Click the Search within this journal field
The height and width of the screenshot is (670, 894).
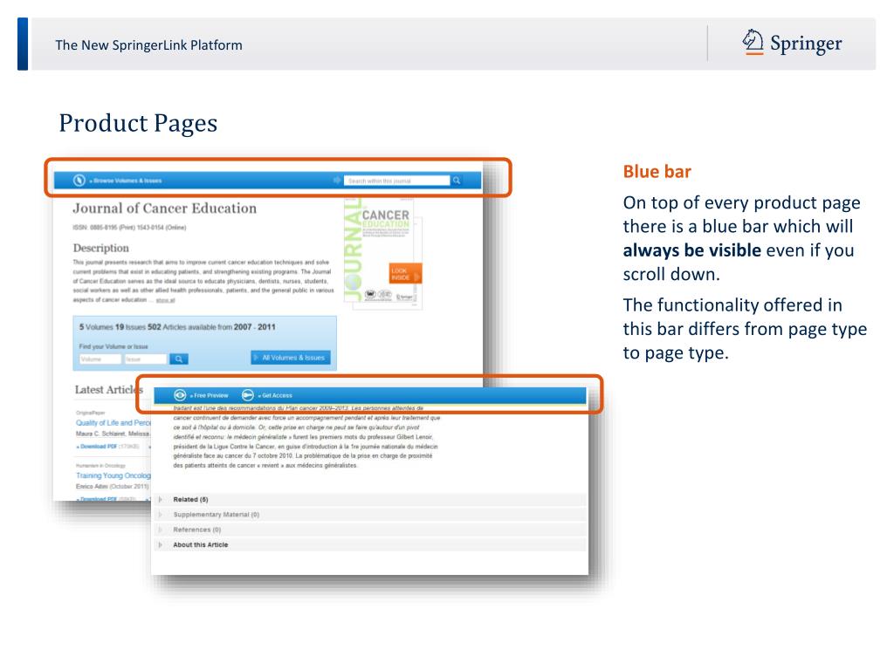[397, 181]
